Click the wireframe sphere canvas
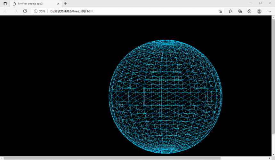Viewport: 275px width, 160px height. pos(166,97)
